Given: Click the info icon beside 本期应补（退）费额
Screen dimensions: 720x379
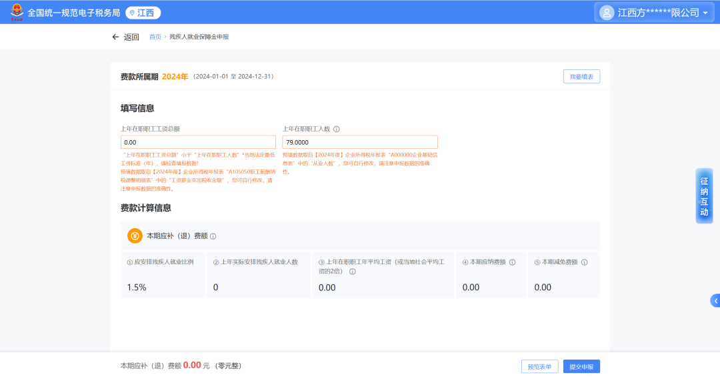Looking at the screenshot, I should click(x=213, y=236).
